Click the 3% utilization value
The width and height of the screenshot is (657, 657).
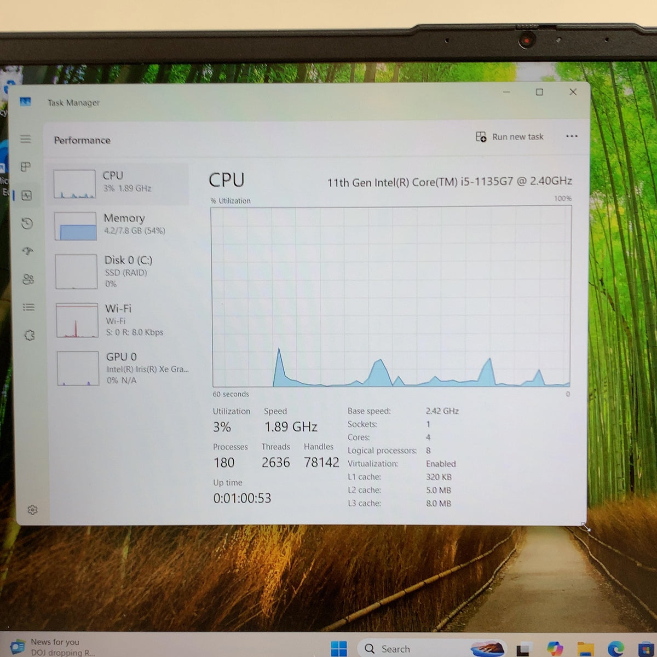point(222,427)
